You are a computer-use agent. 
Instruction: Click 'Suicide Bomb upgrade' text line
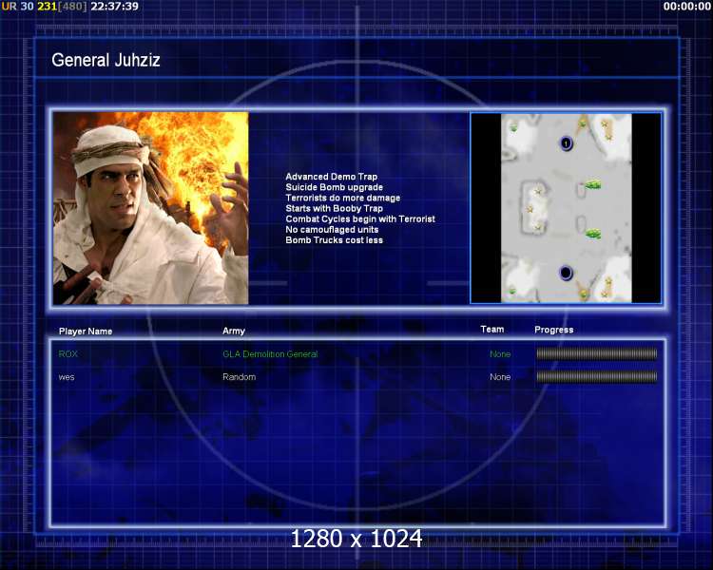[335, 187]
